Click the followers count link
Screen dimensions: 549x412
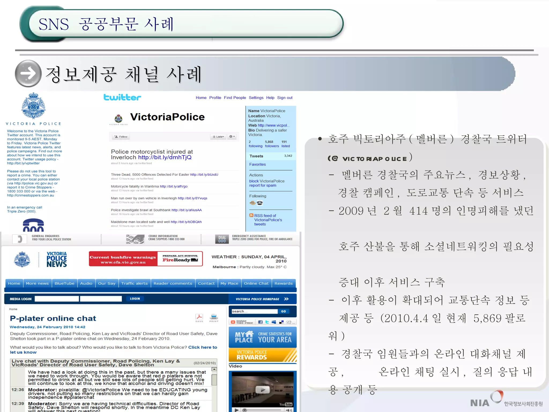point(272,144)
